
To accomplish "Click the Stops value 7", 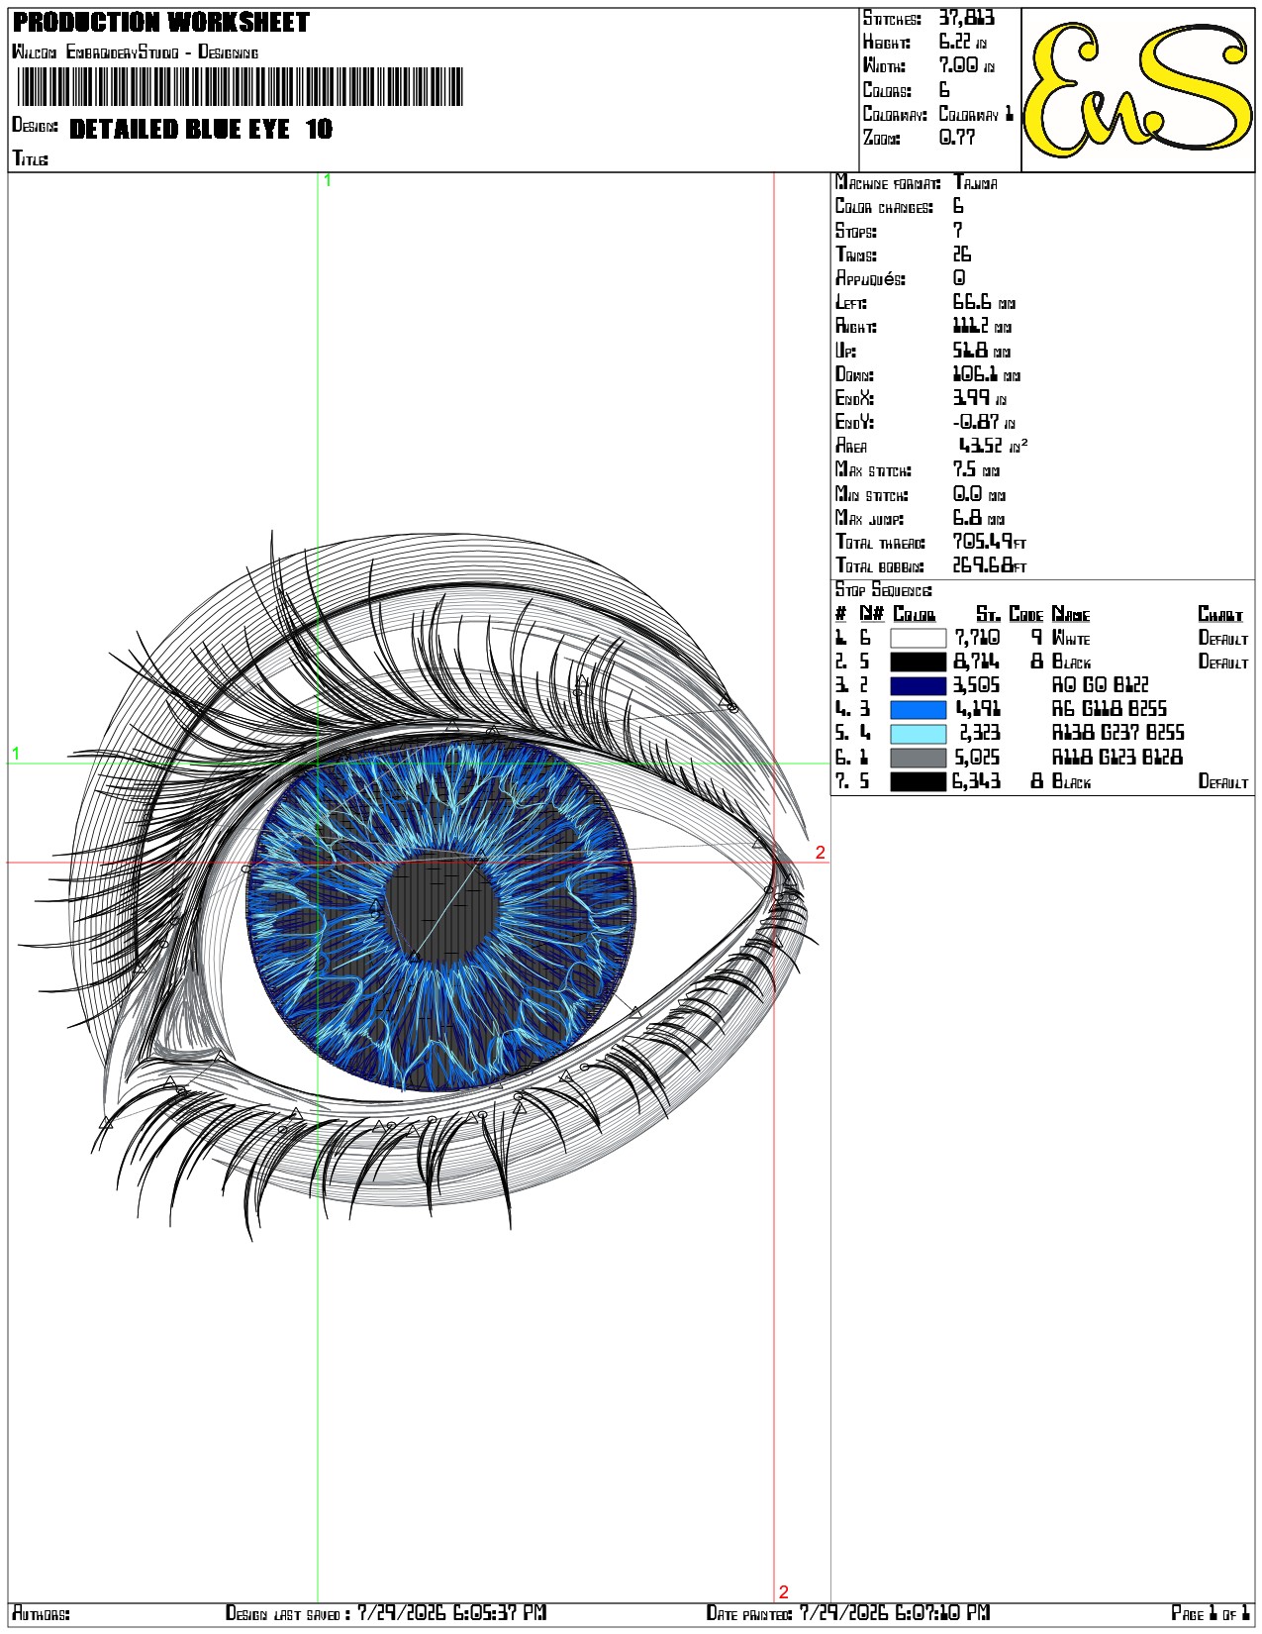I will click(958, 230).
